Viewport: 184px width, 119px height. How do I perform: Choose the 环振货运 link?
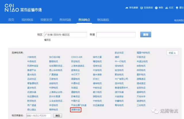point(141,57)
